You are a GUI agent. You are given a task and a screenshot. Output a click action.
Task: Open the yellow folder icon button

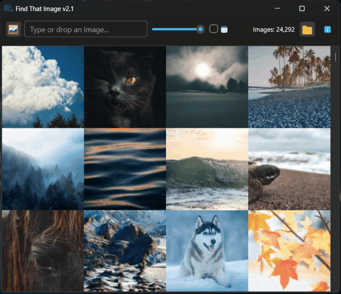307,29
